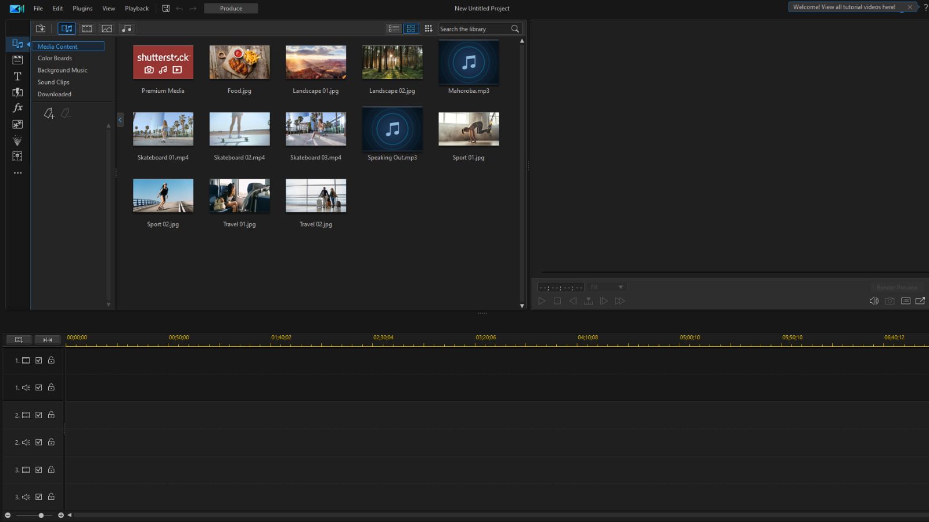Click the Import Media icon

pyautogui.click(x=41, y=28)
